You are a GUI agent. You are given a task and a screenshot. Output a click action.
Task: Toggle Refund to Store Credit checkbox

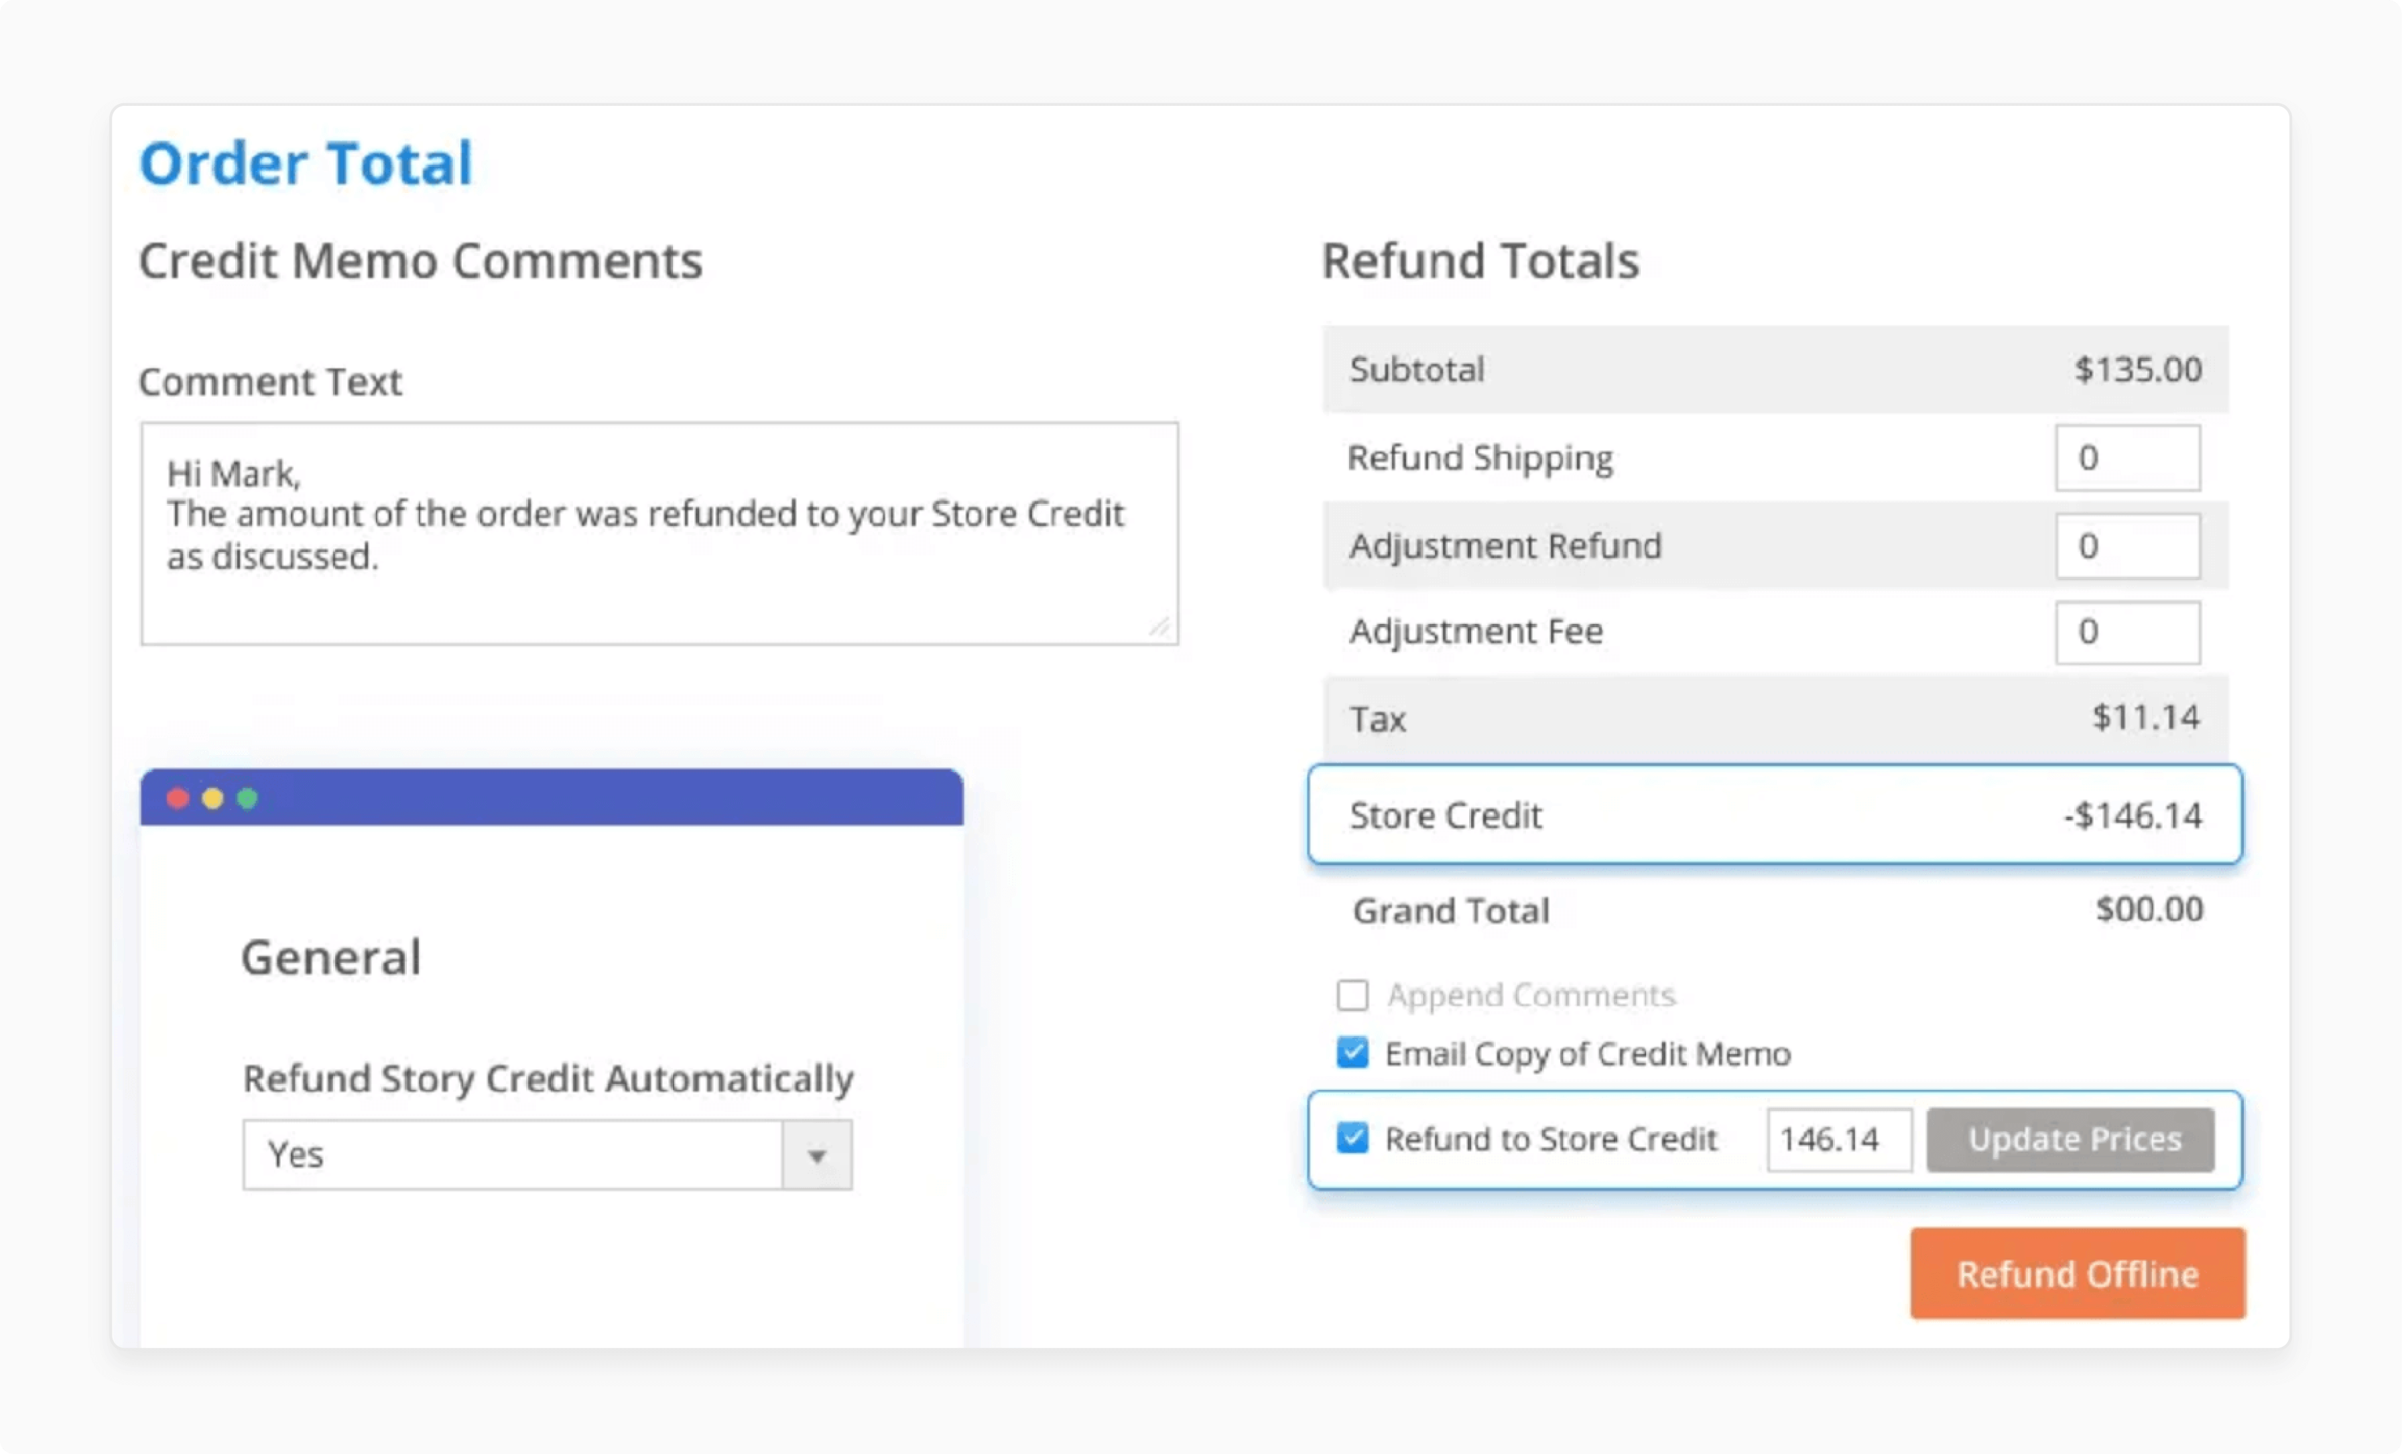[1352, 1138]
